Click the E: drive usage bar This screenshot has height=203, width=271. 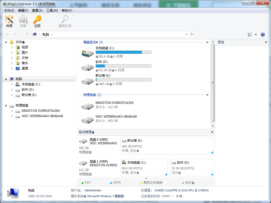[123, 80]
